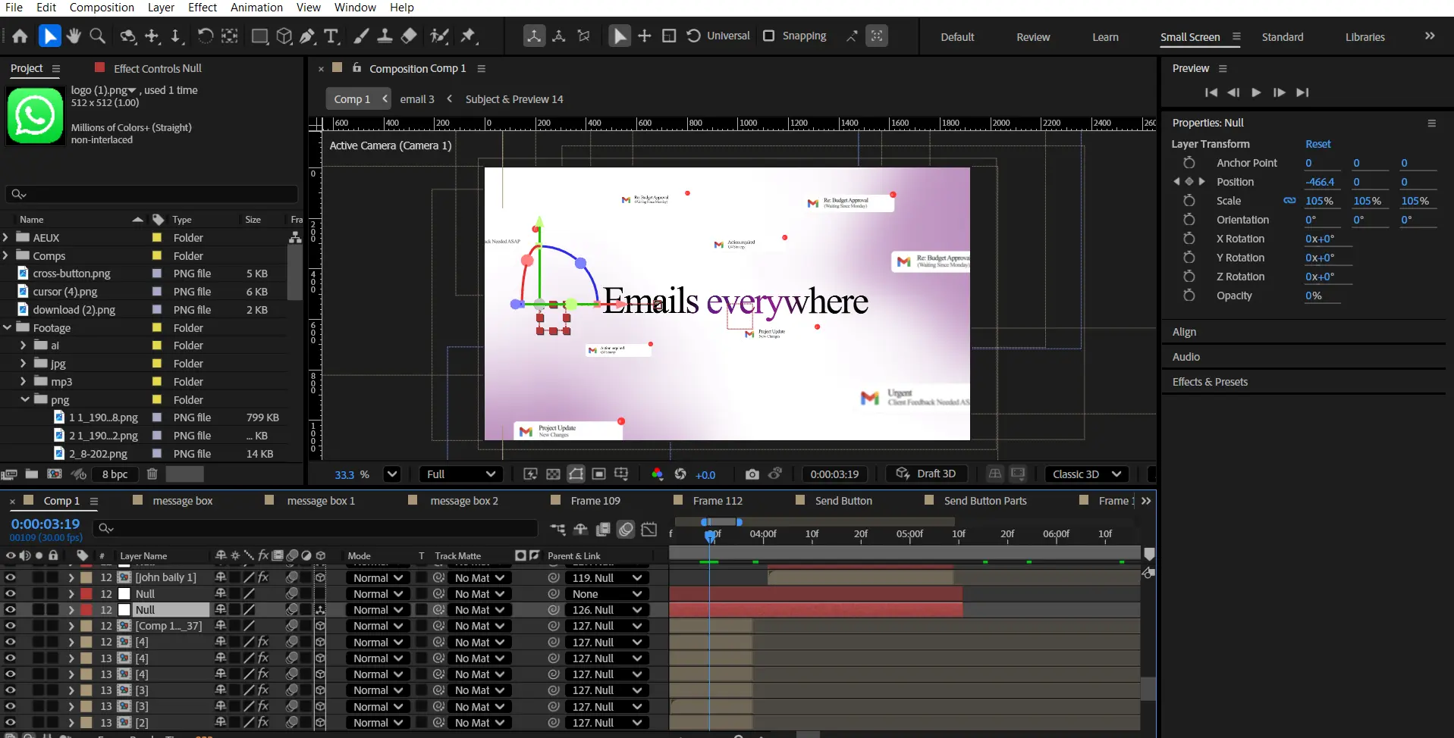Open the Classic 3D renderer dropdown
The image size is (1454, 738).
point(1086,474)
